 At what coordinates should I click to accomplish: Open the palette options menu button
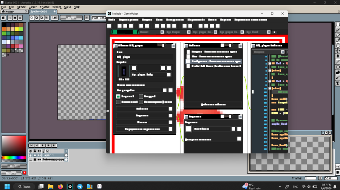20,18
